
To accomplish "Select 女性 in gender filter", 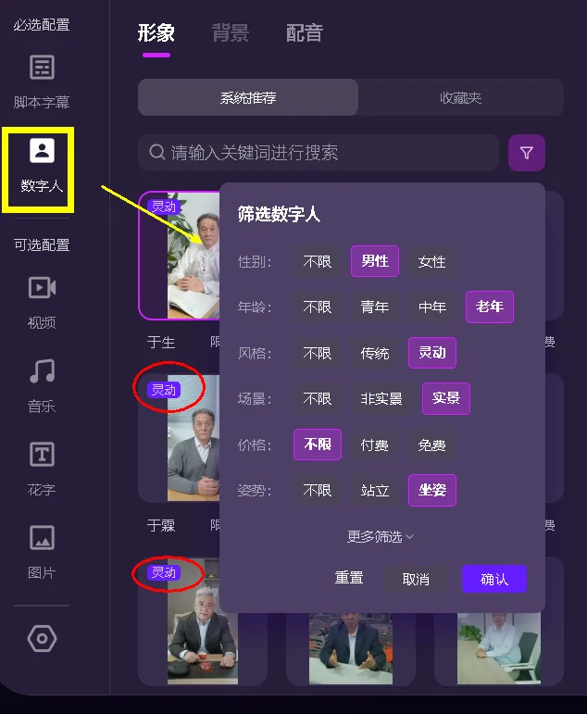I will click(431, 262).
